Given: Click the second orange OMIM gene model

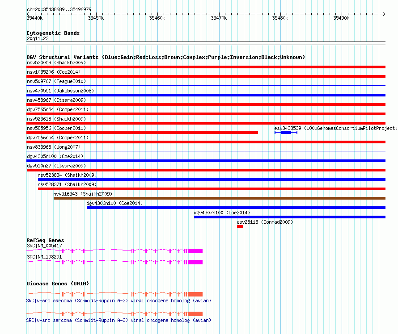Looking at the screenshot, I should (x=114, y=314).
